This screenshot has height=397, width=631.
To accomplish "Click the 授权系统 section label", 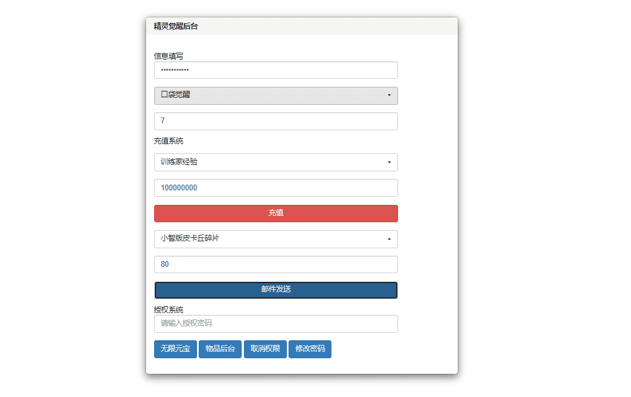I will pyautogui.click(x=168, y=310).
